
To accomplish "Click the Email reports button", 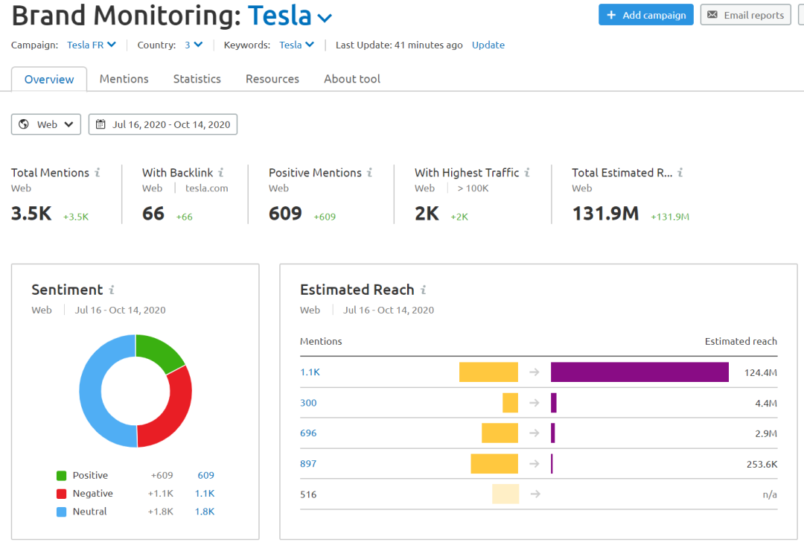I will (x=745, y=15).
